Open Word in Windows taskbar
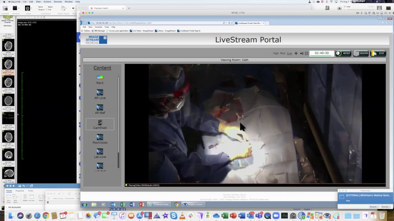This screenshot has height=221, width=394. point(132,204)
